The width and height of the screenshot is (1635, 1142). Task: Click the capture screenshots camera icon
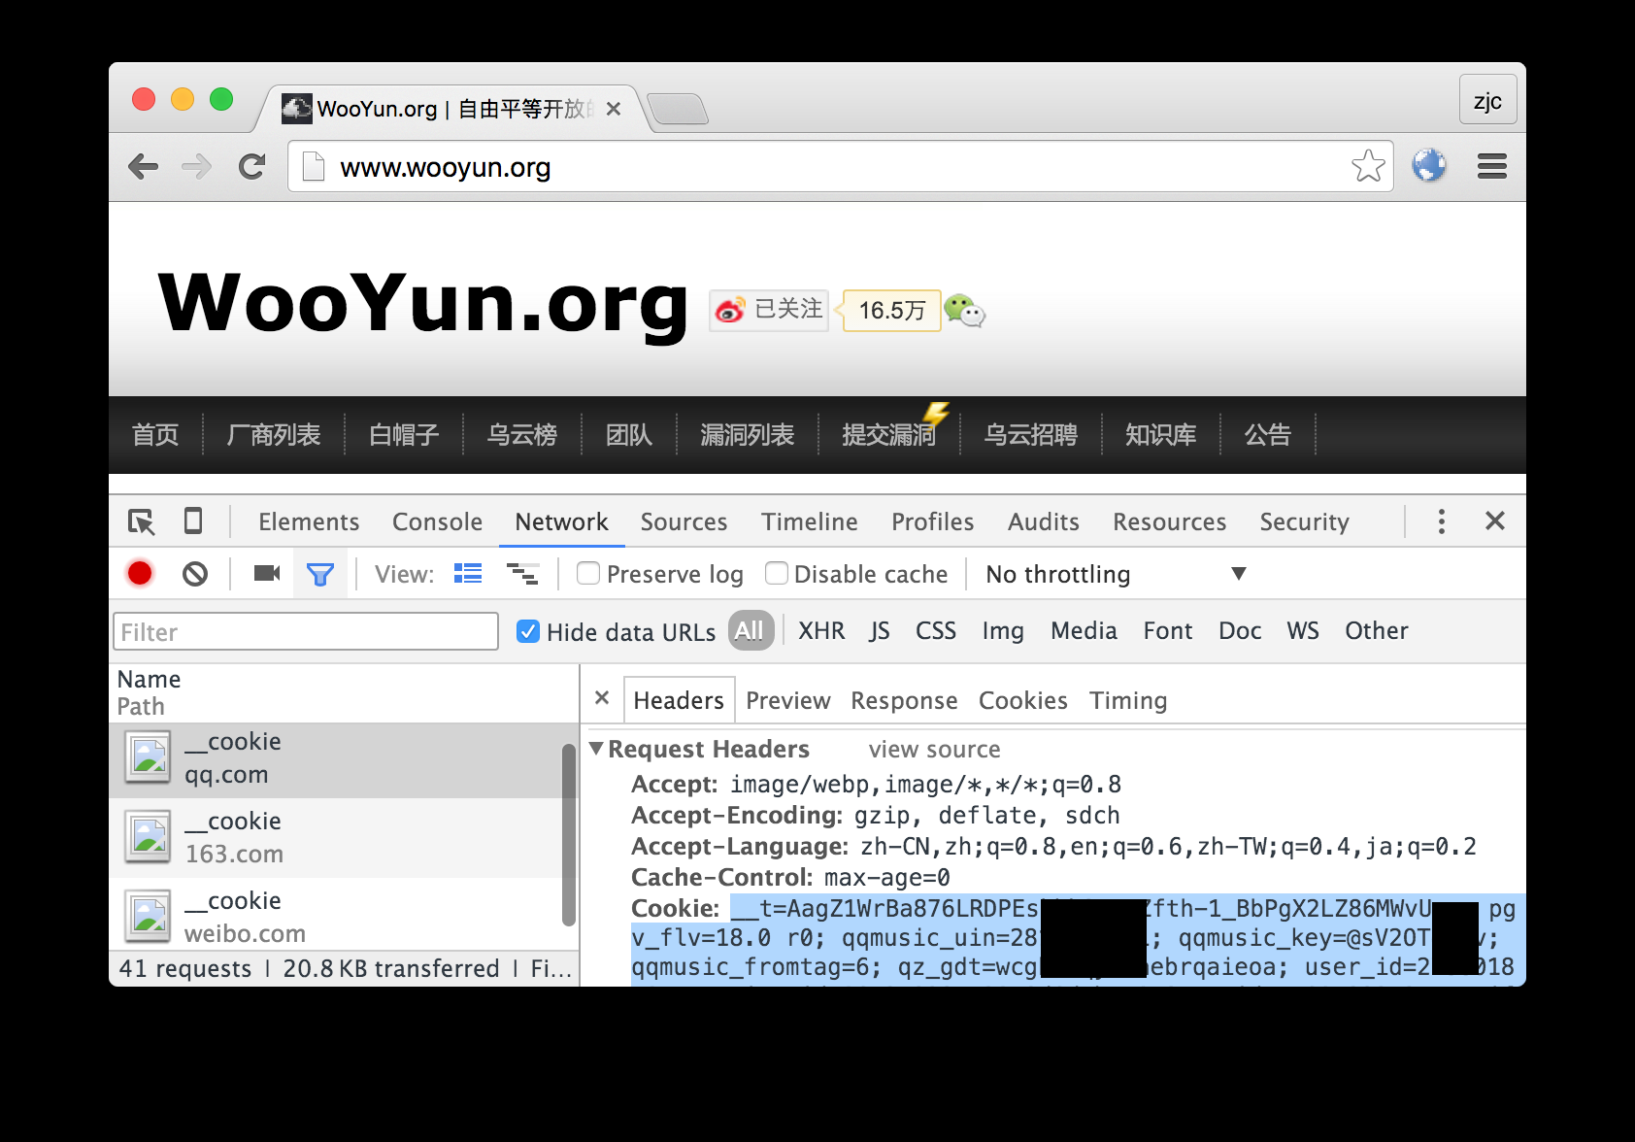coord(267,573)
